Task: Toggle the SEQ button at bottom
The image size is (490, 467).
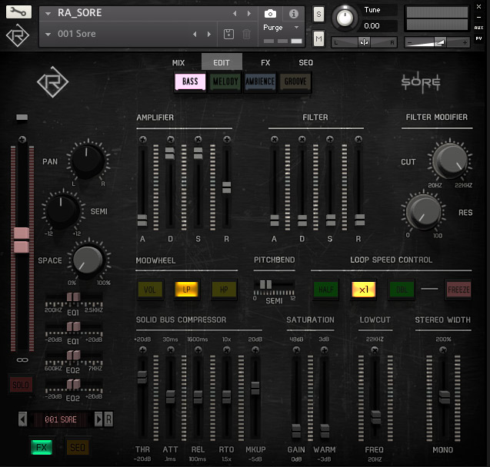Action: [x=78, y=447]
